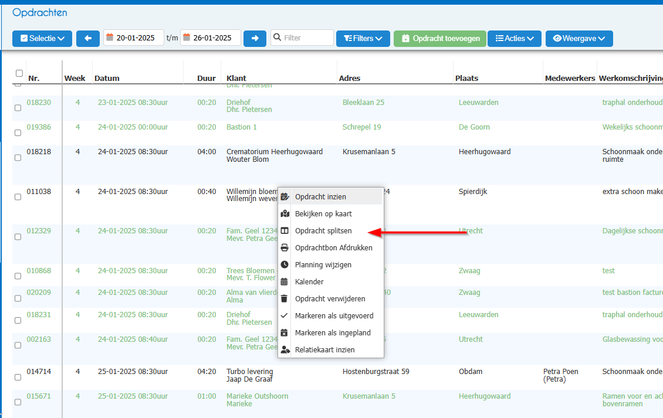Choose Markeren als uitgevoerd menu entry
Image resolution: width=663 pixels, height=418 pixels.
[x=331, y=316]
